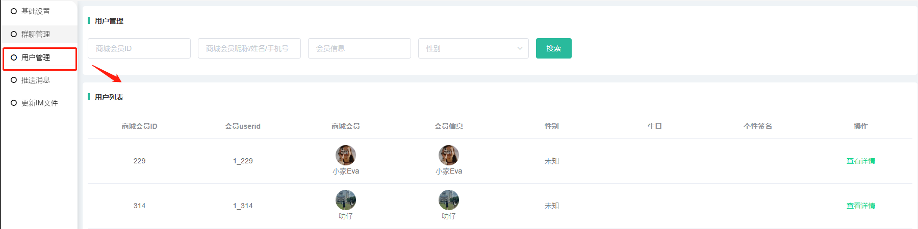This screenshot has width=918, height=229.
Task: Click the 性别 dropdown chevron arrow
Action: [520, 48]
